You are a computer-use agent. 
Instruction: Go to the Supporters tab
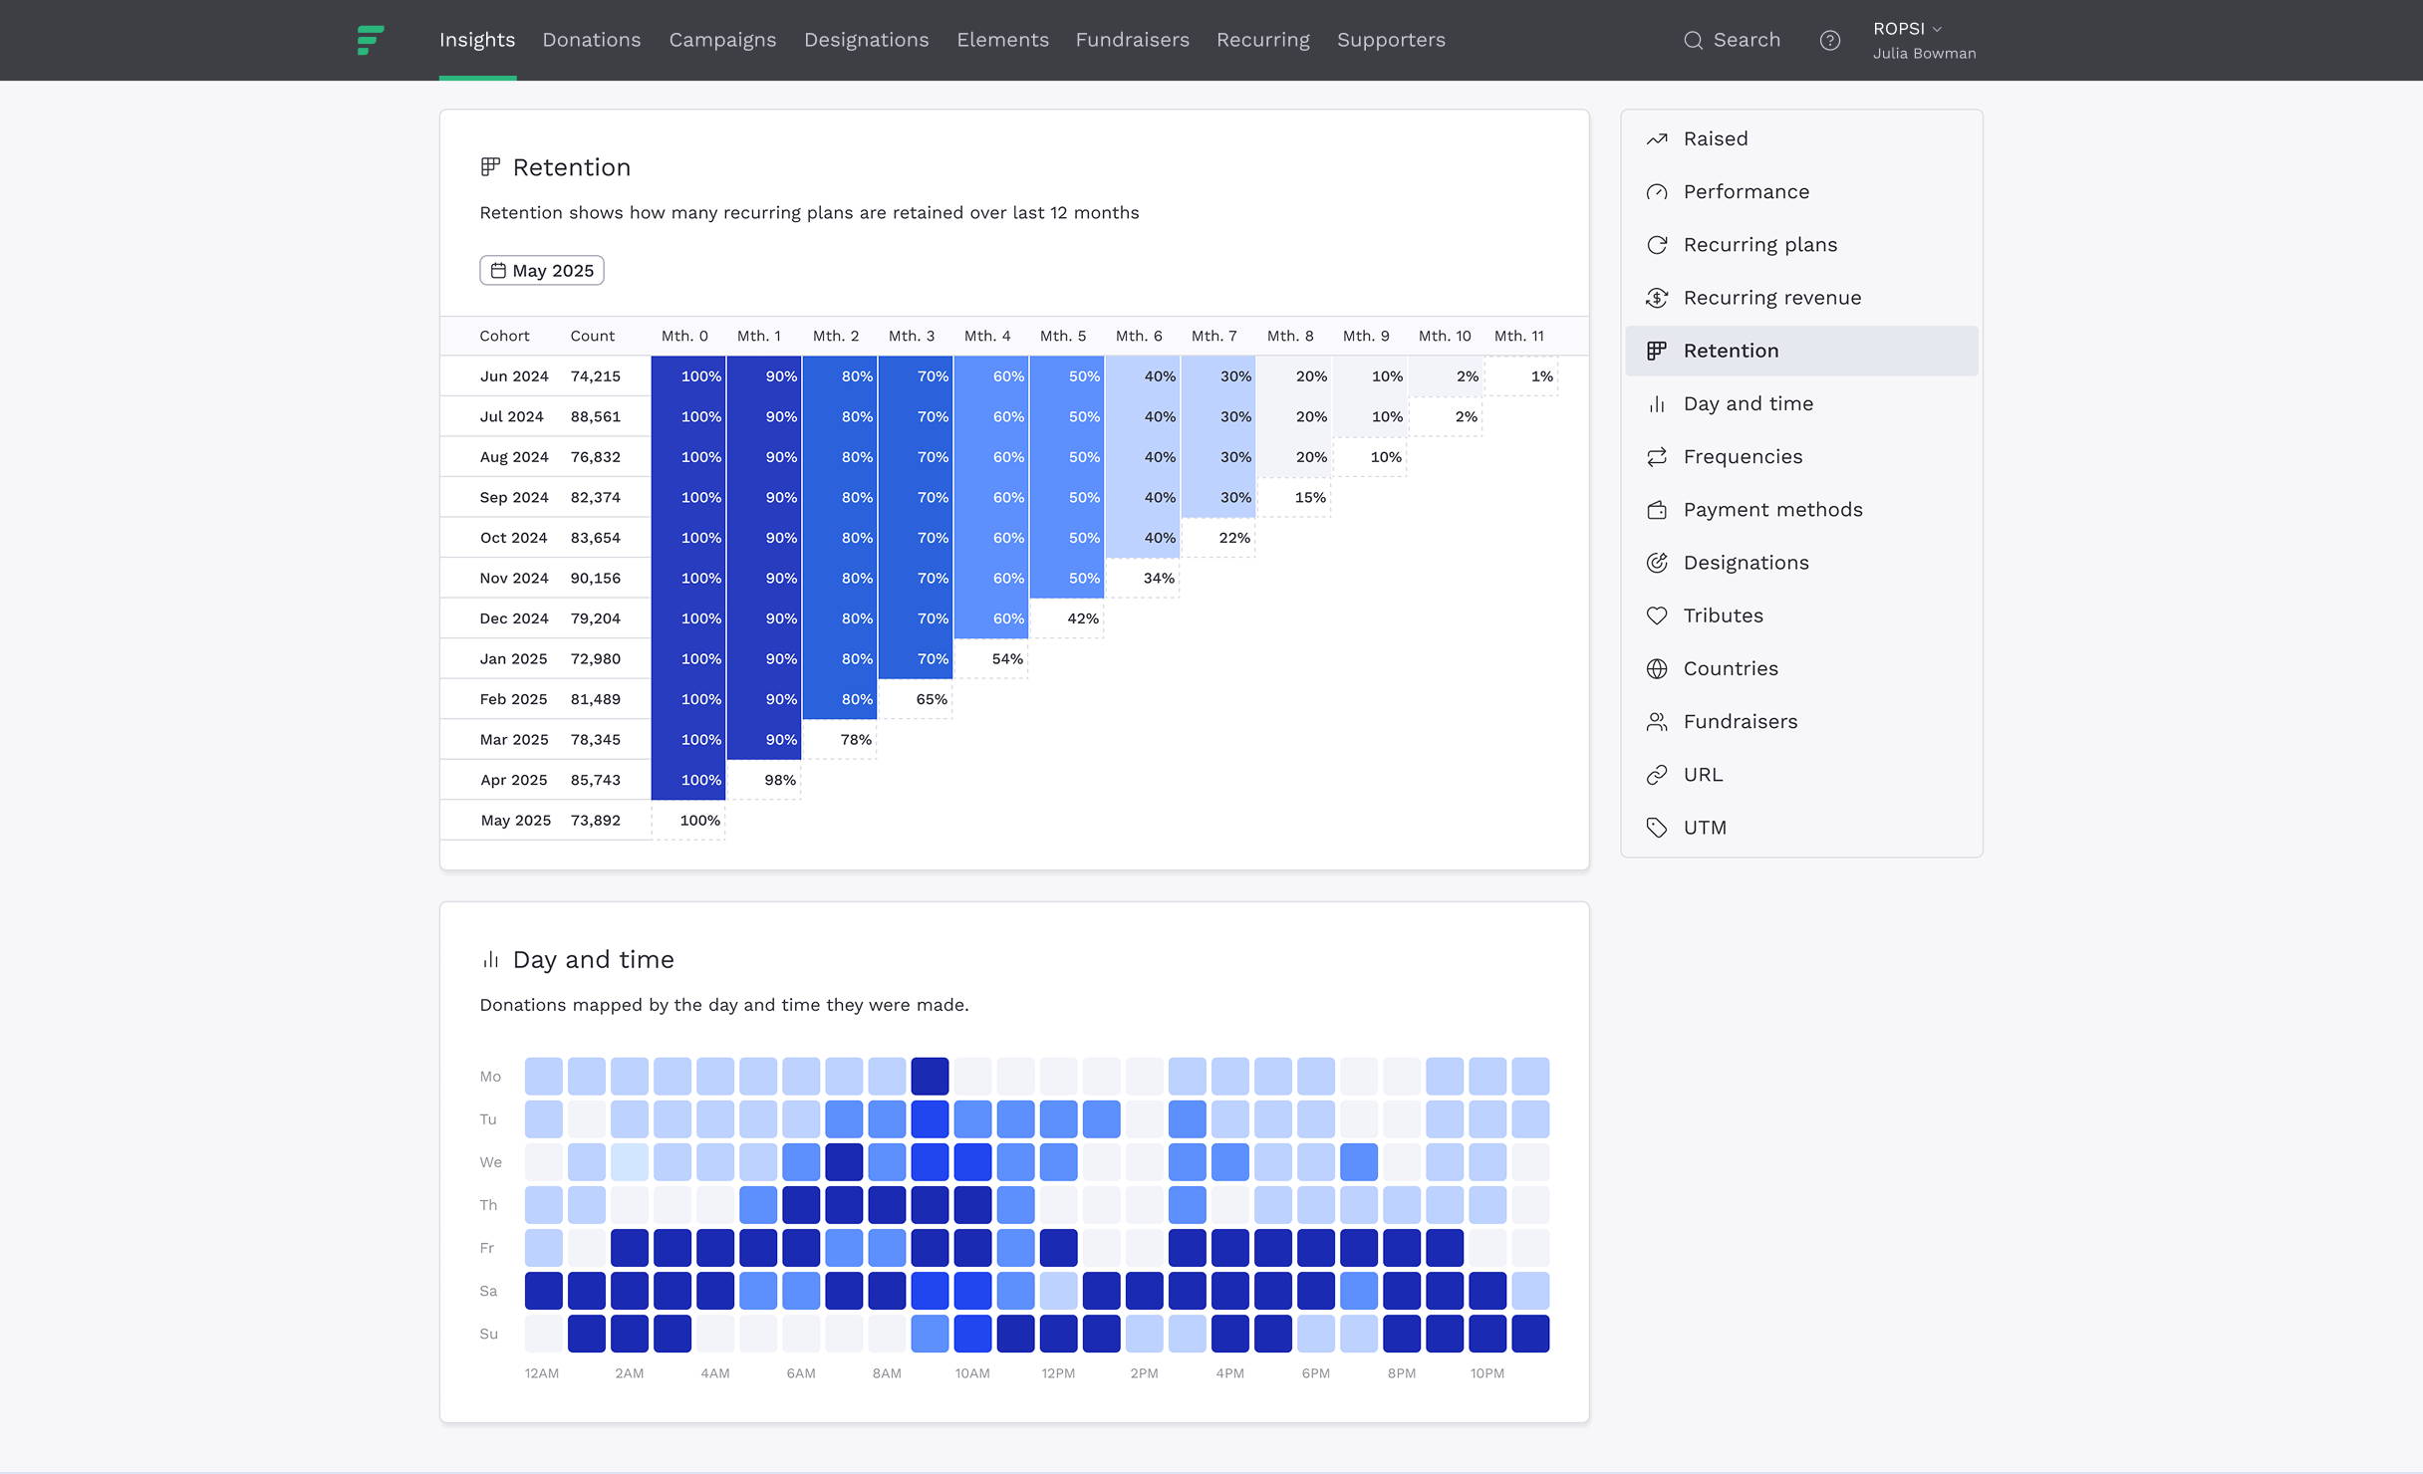click(1391, 40)
